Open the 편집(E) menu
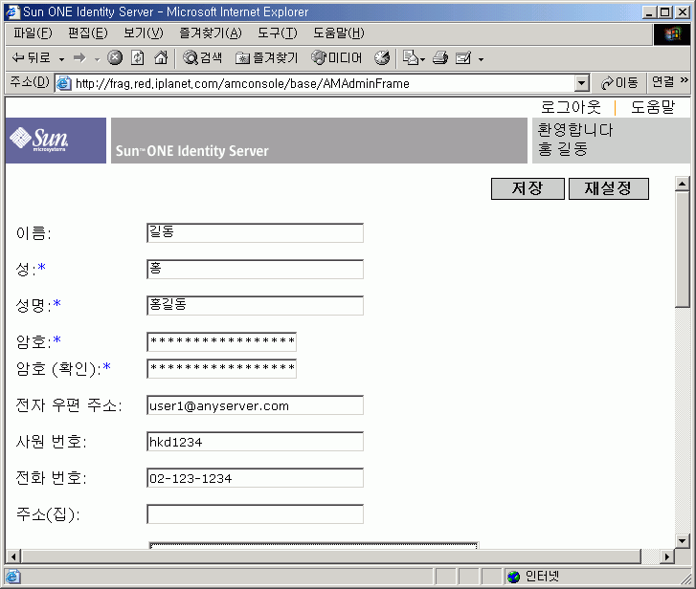696x589 pixels. [x=87, y=33]
